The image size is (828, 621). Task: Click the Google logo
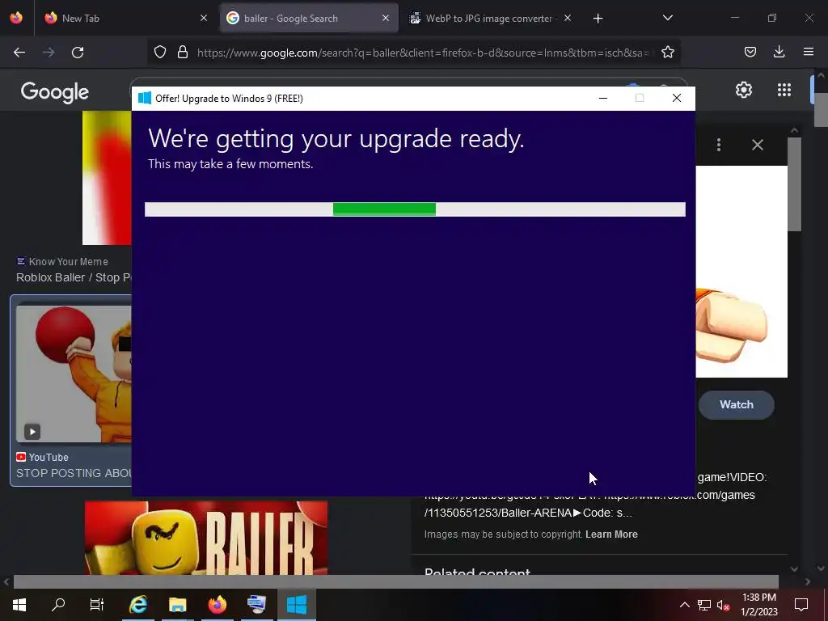pyautogui.click(x=54, y=92)
